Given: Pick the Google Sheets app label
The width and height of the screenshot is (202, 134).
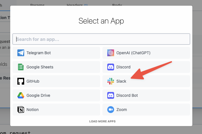Looking at the screenshot, I should pyautogui.click(x=40, y=67).
